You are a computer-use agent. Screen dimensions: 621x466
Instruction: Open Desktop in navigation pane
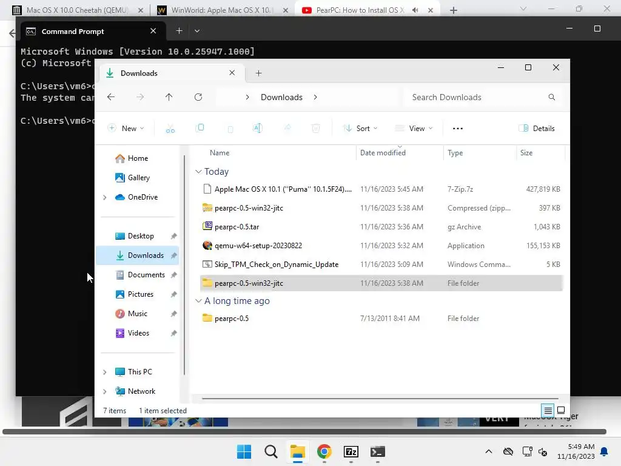tap(138, 236)
